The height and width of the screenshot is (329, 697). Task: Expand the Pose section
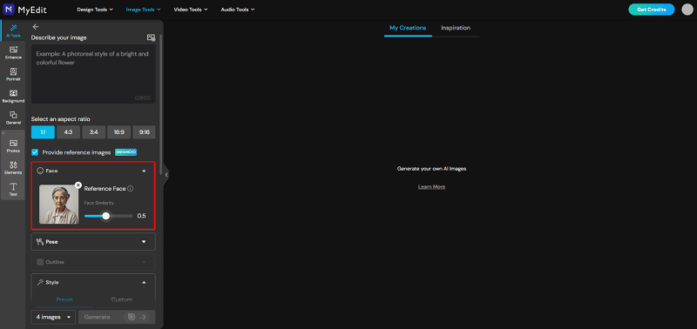[x=93, y=242]
